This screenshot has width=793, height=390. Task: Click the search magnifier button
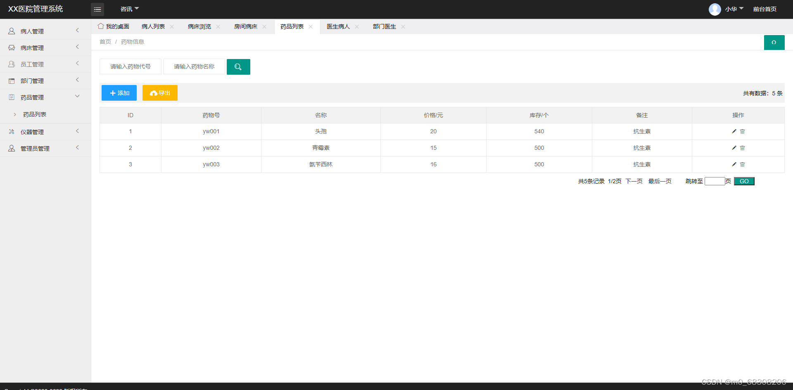tap(238, 67)
